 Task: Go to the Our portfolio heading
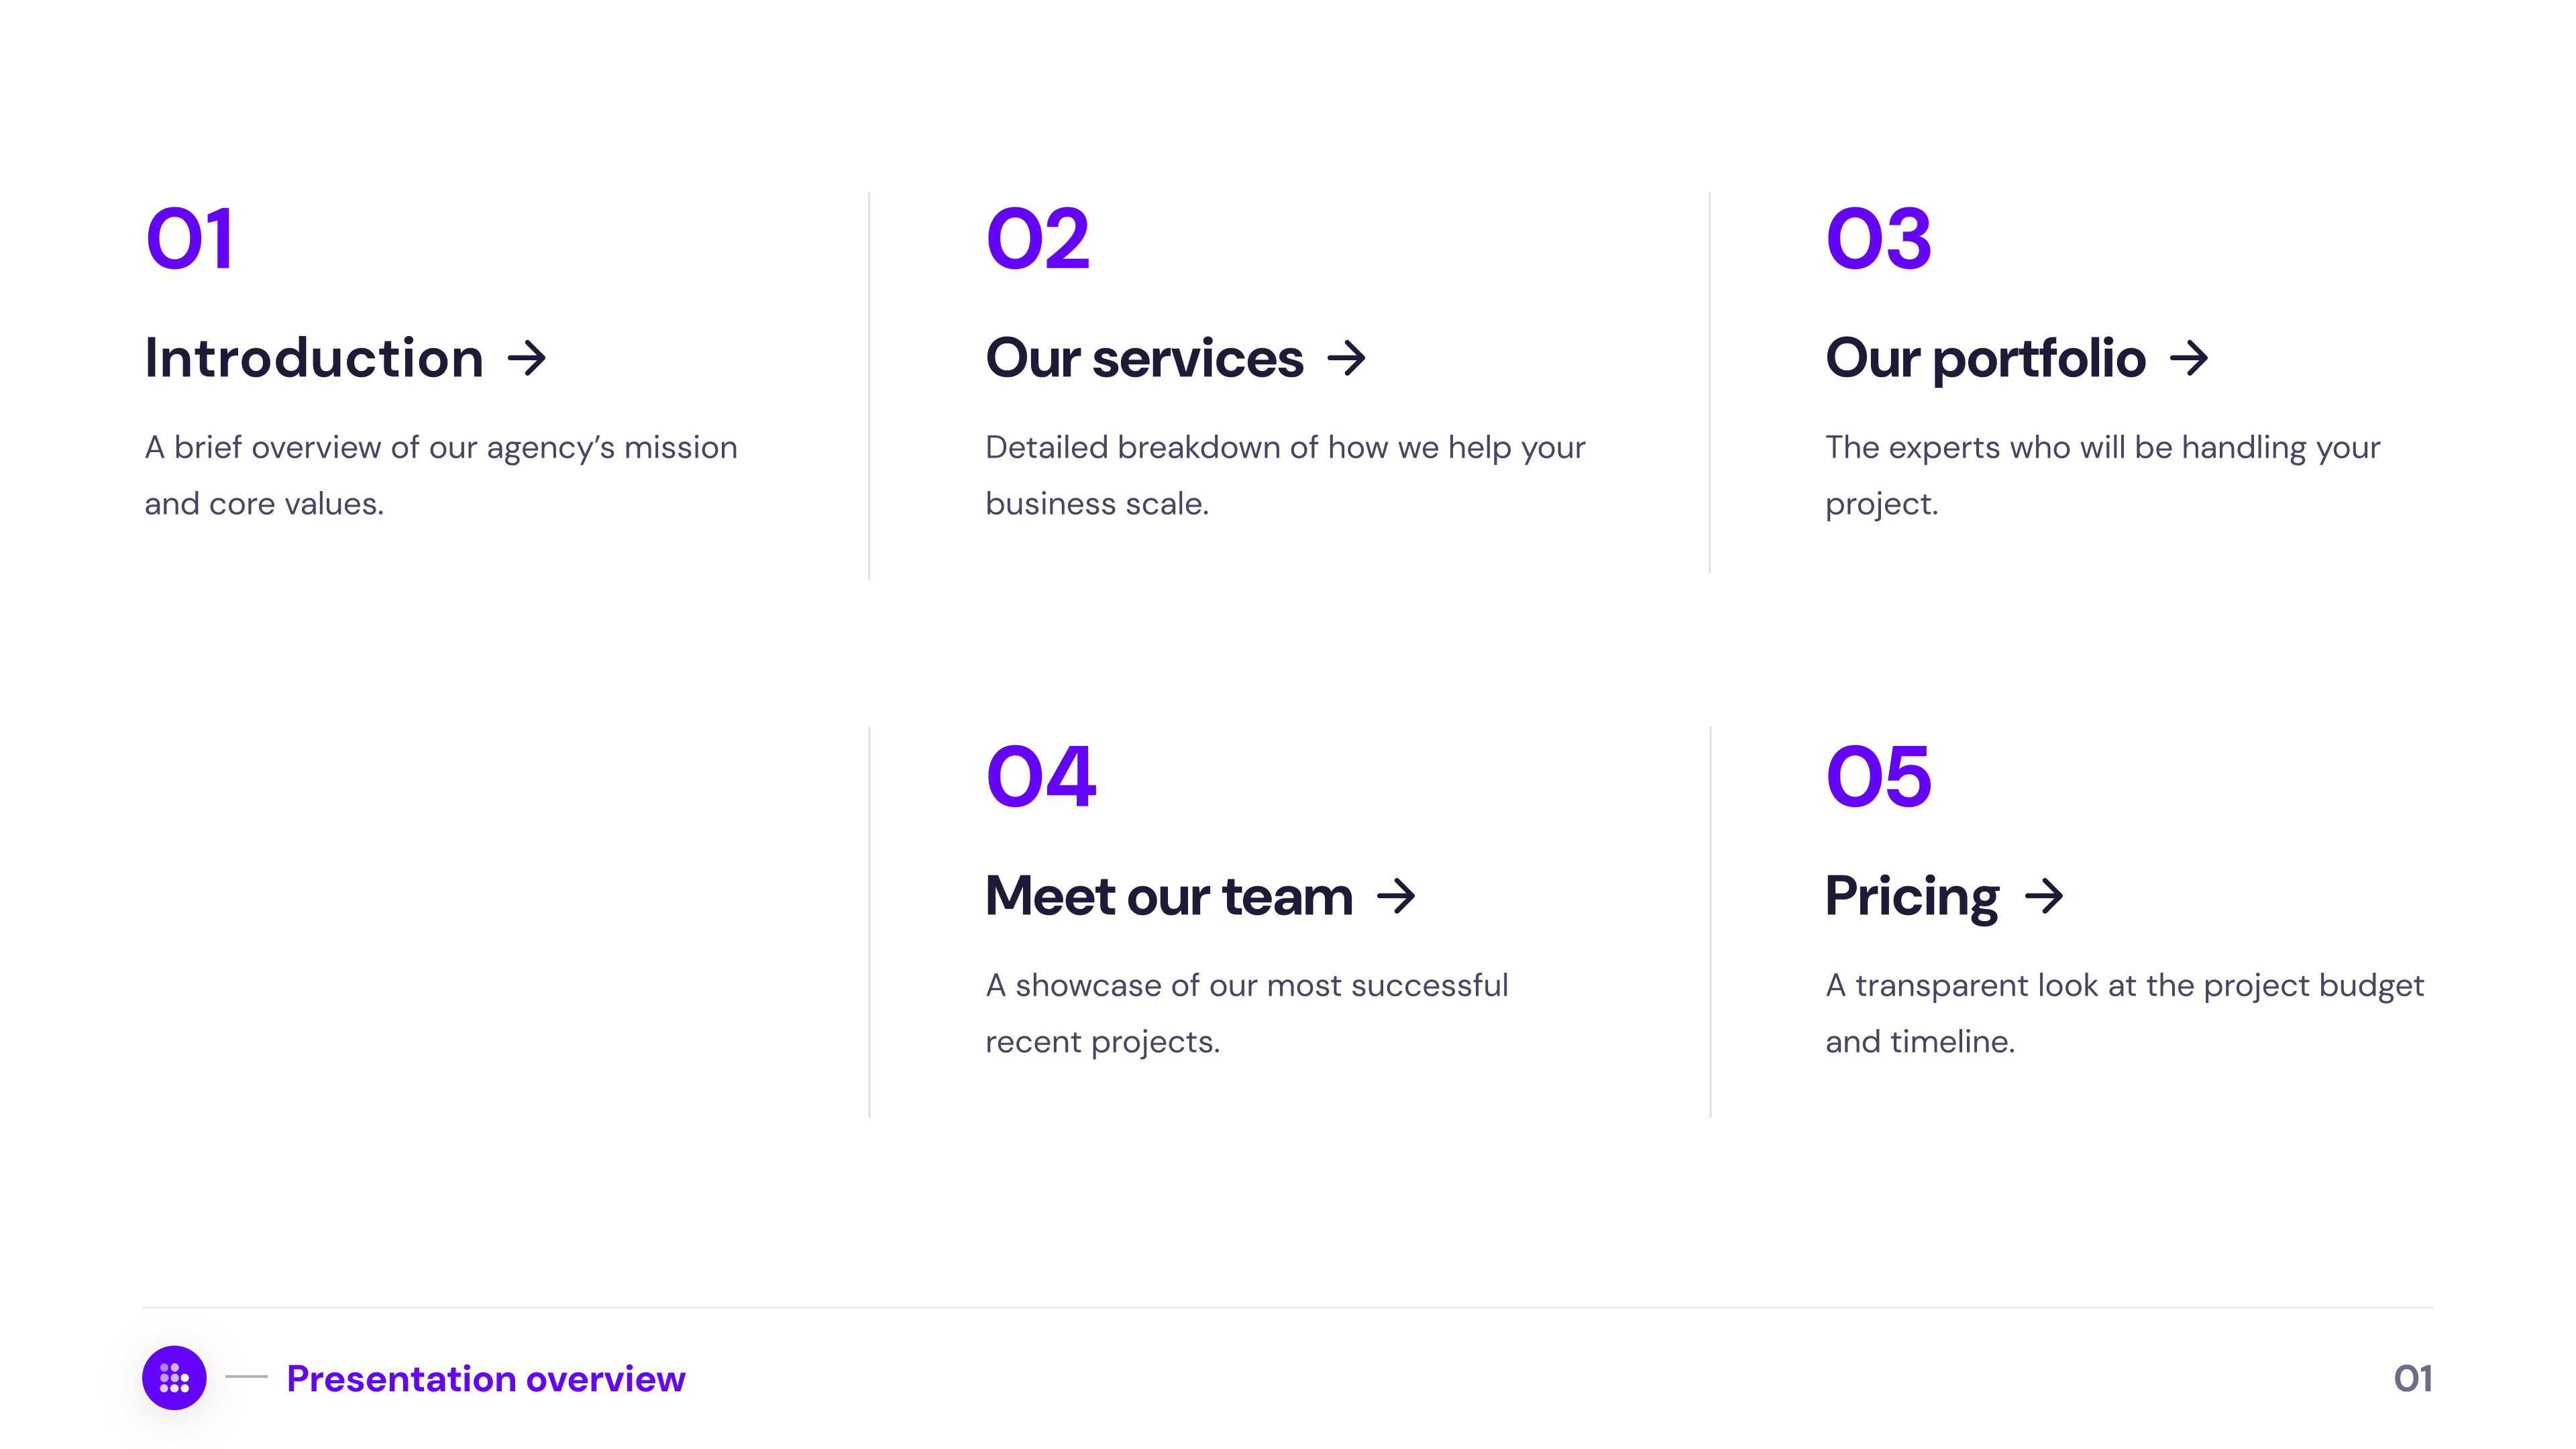click(1985, 358)
